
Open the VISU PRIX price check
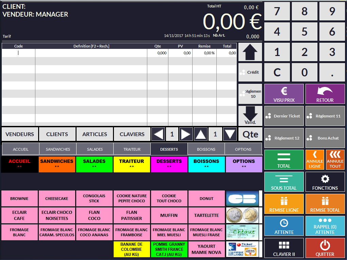tap(284, 94)
